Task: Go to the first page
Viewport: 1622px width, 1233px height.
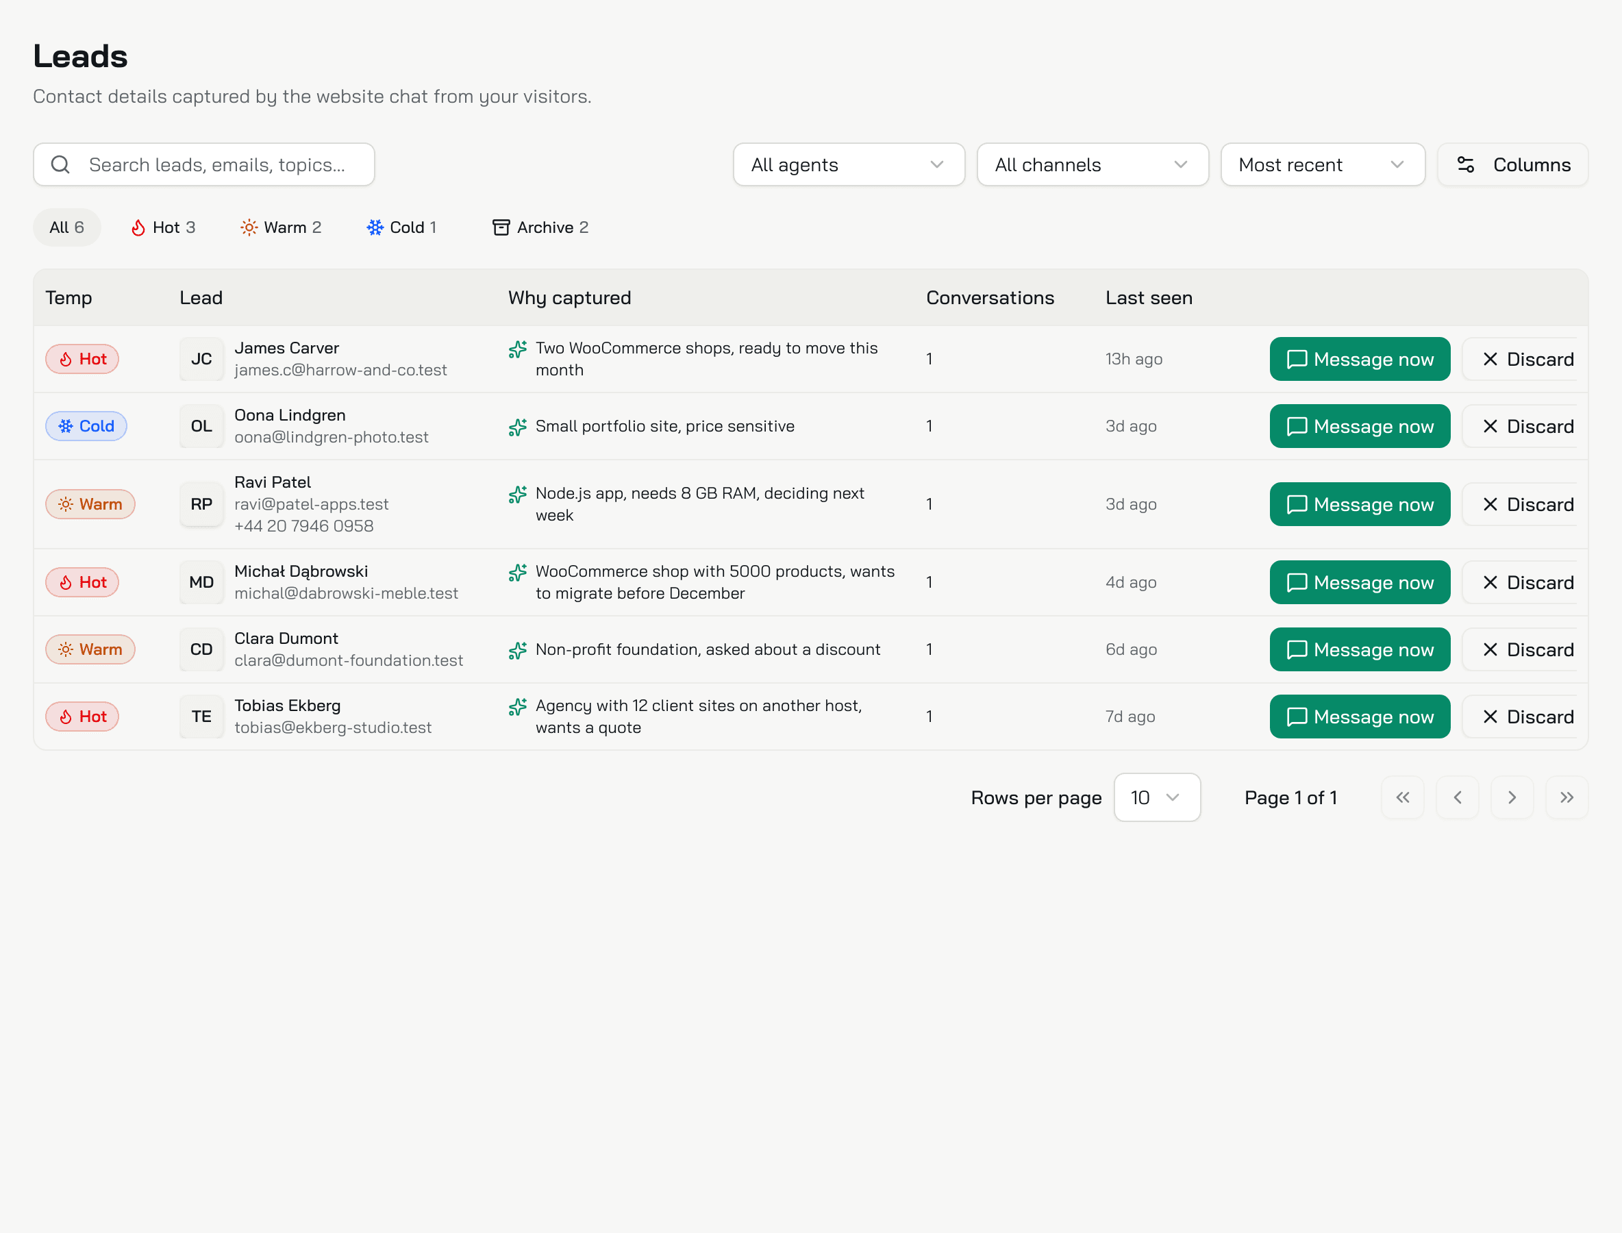Action: [x=1403, y=797]
